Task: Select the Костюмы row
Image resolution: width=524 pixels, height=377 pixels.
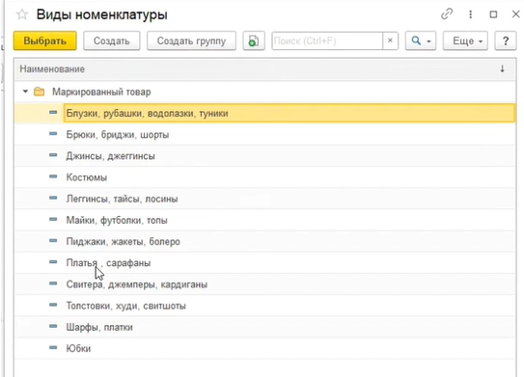Action: pos(264,177)
